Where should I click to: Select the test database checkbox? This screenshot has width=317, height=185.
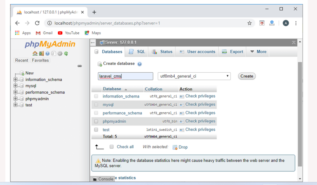[x=96, y=130]
